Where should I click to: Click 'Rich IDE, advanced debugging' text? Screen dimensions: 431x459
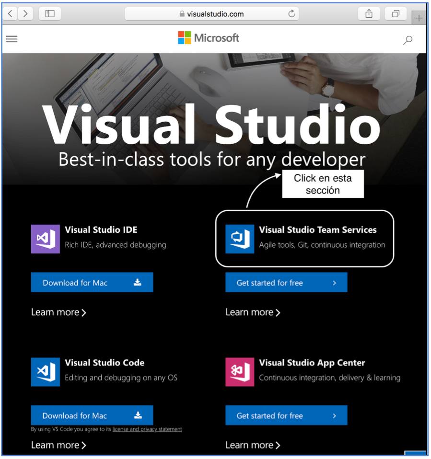(116, 245)
